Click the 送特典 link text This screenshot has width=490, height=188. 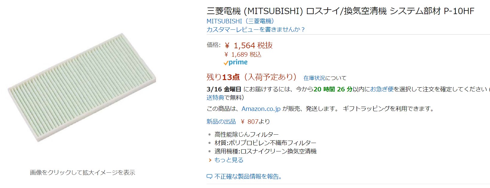pos(215,97)
